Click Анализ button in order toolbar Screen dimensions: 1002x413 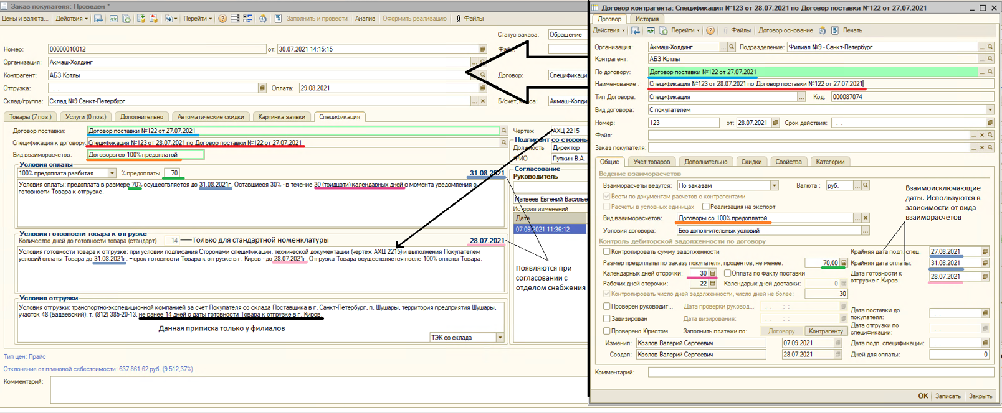(365, 19)
